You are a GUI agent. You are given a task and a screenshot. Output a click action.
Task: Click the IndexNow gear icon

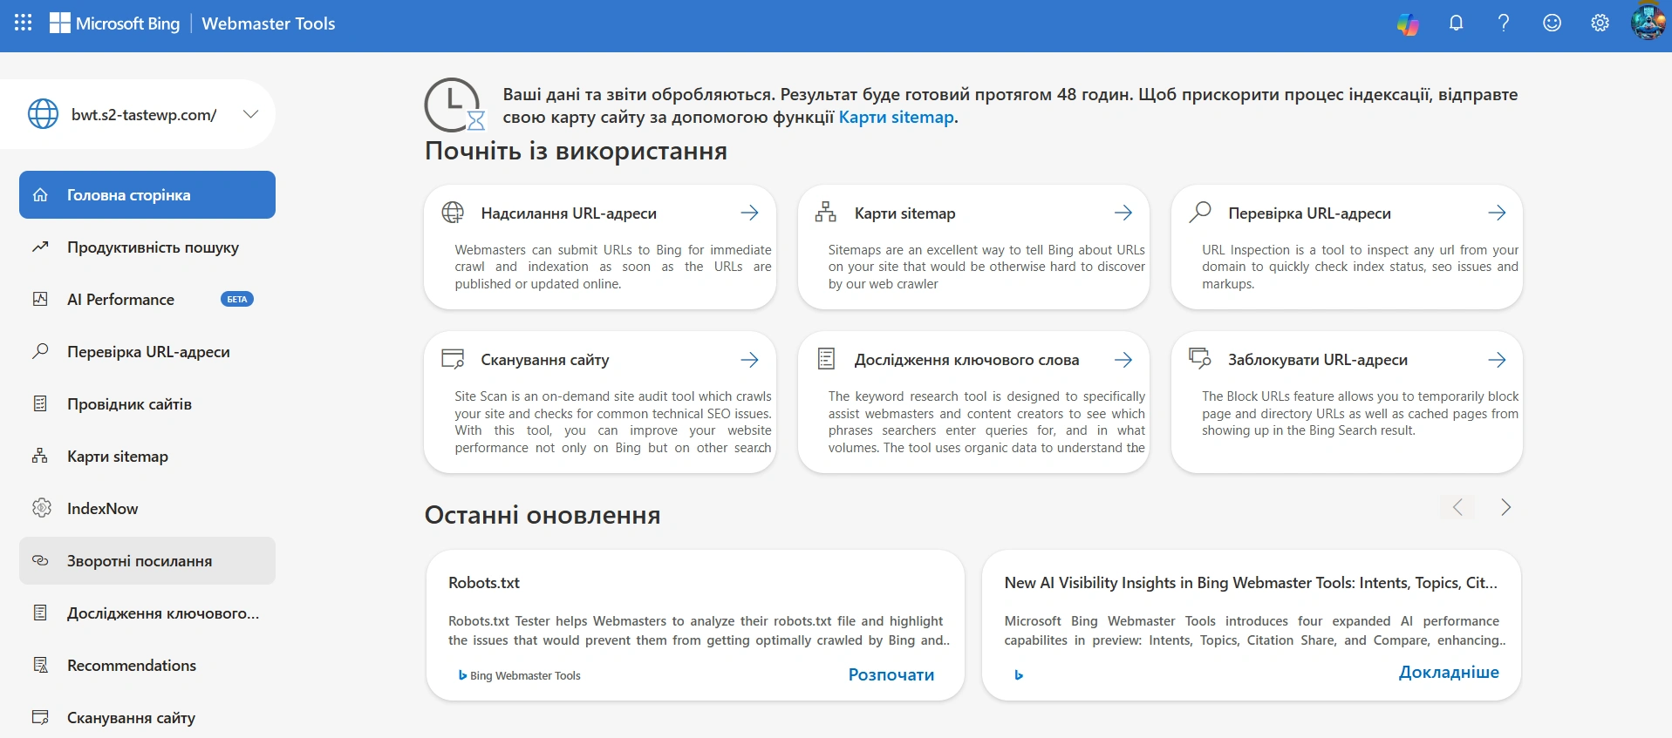tap(41, 508)
